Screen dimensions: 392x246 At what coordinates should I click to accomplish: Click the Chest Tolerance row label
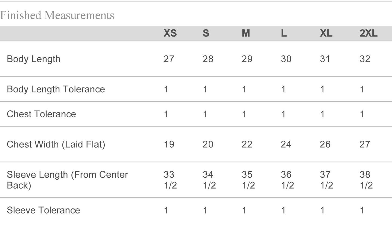click(x=42, y=114)
